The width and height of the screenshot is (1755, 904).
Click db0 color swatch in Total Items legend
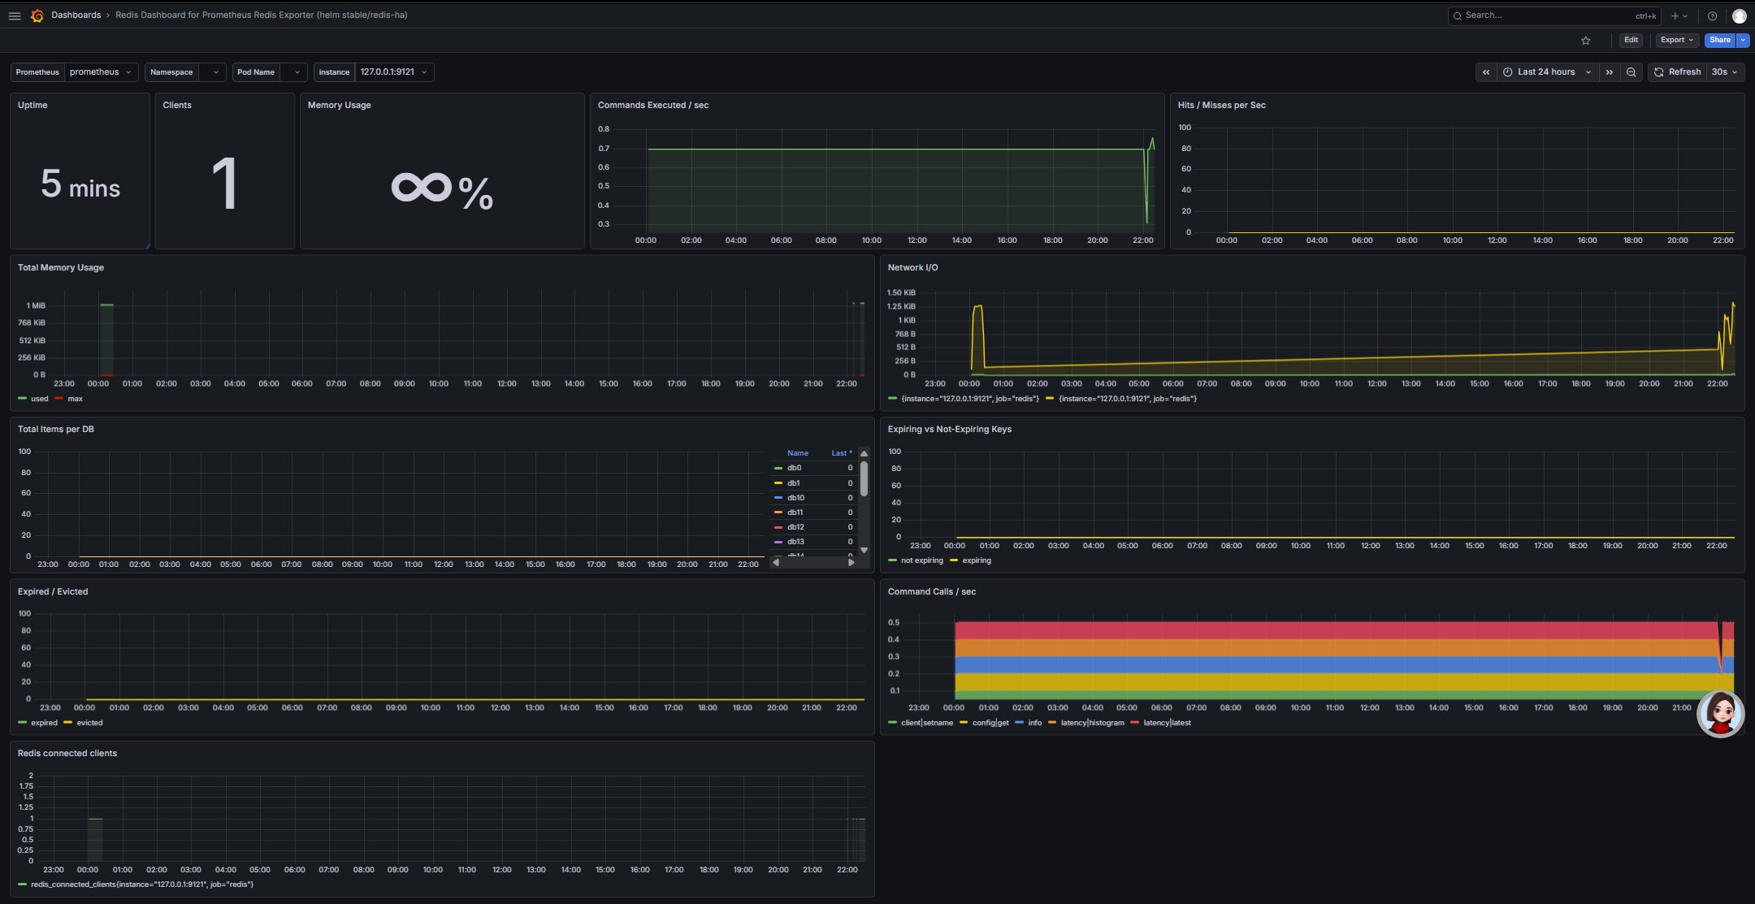[778, 469]
